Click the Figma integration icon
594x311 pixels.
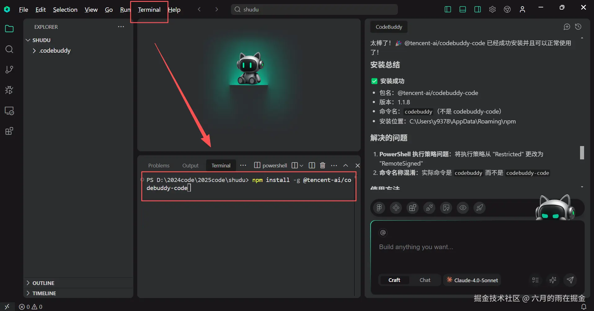[379, 208]
